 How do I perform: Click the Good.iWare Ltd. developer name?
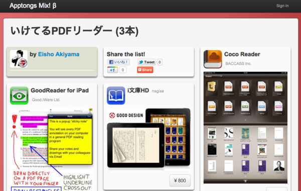coord(46,100)
